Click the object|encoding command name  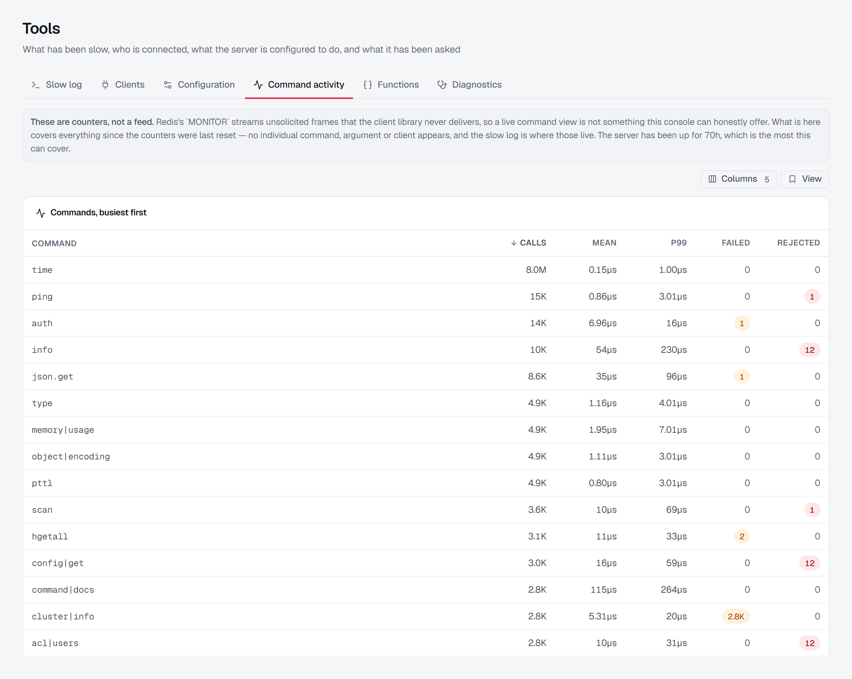(x=71, y=457)
